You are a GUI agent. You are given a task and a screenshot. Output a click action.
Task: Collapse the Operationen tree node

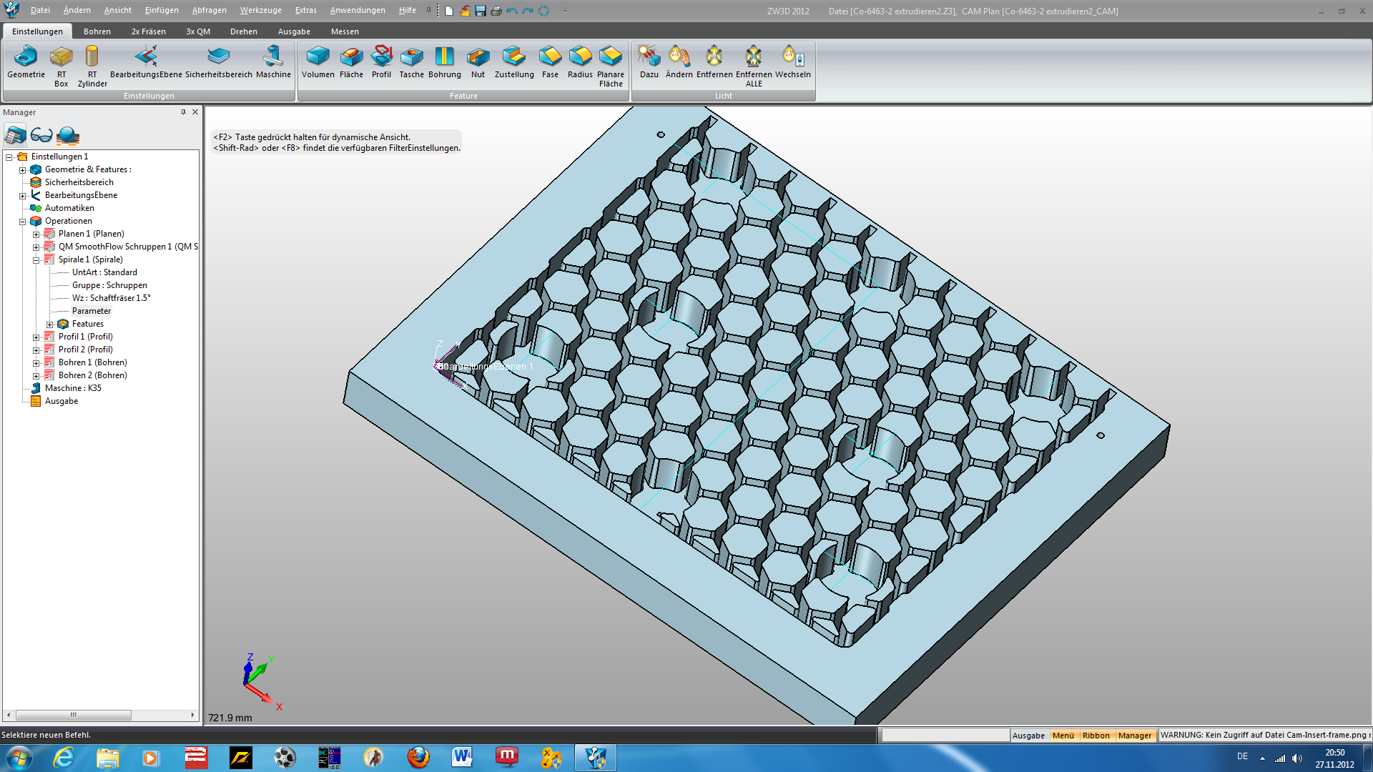[x=22, y=222]
